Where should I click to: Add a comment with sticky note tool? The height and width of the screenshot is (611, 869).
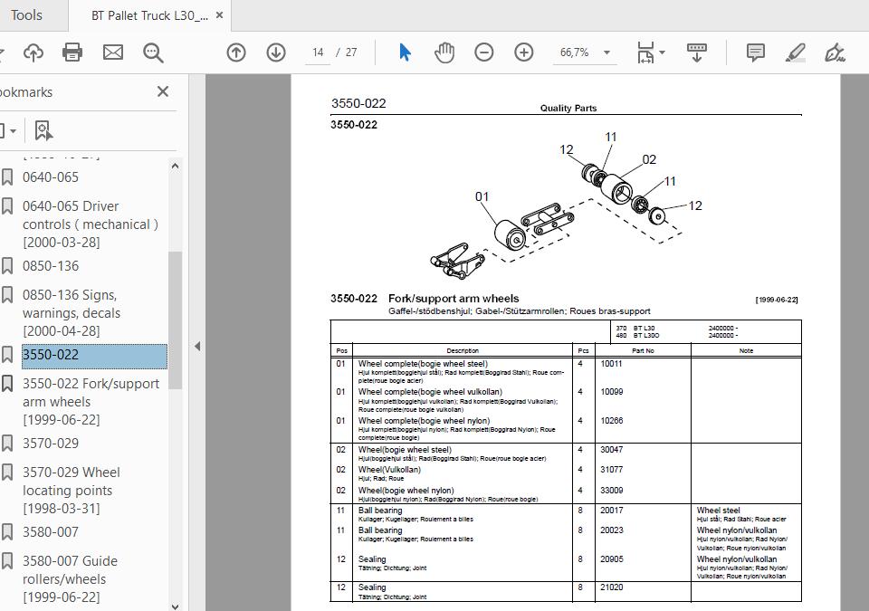point(755,53)
